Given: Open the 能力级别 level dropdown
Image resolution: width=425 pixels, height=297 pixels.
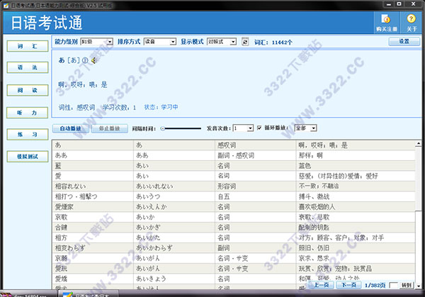Looking at the screenshot, I should point(96,42).
